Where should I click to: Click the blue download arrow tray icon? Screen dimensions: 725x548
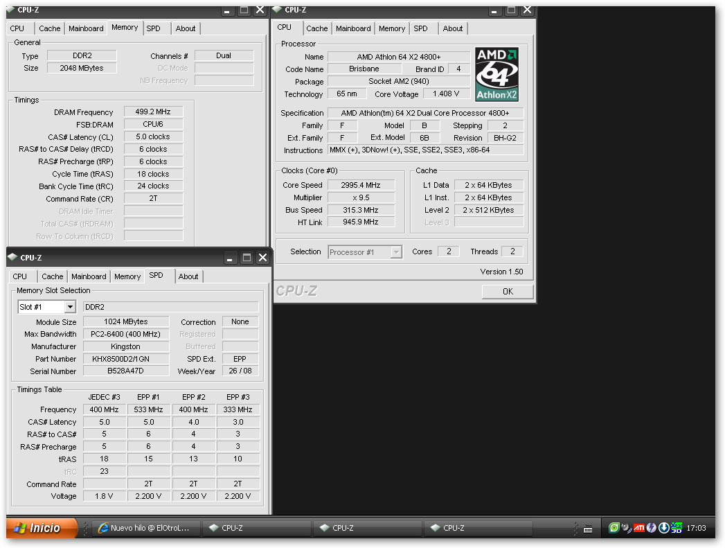663,528
